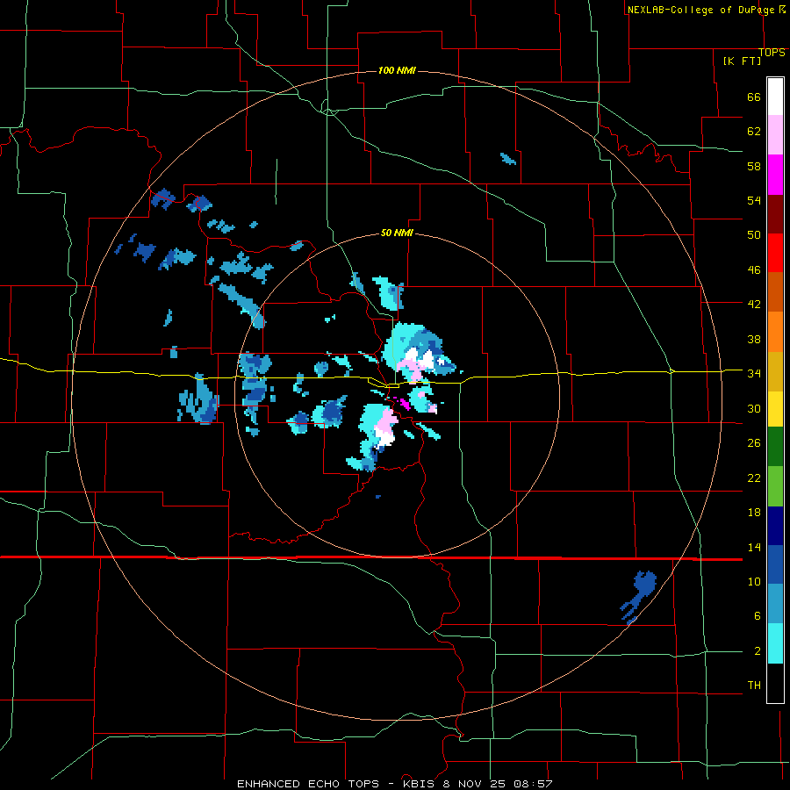Click the isolated blue echo in the southeast
The image size is (790, 790).
[x=638, y=597]
